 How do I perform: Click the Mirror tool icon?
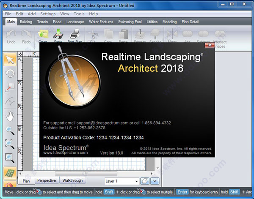(172, 34)
